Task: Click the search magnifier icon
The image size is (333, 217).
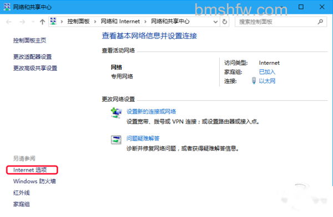Action: coord(320,22)
